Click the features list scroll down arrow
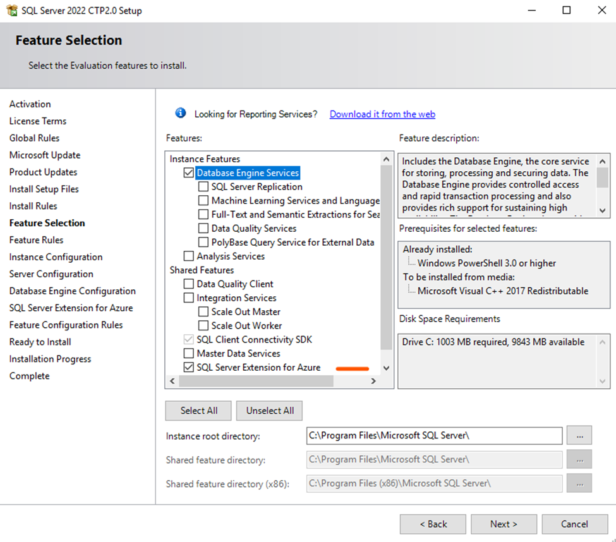The width and height of the screenshot is (616, 542). [x=386, y=368]
